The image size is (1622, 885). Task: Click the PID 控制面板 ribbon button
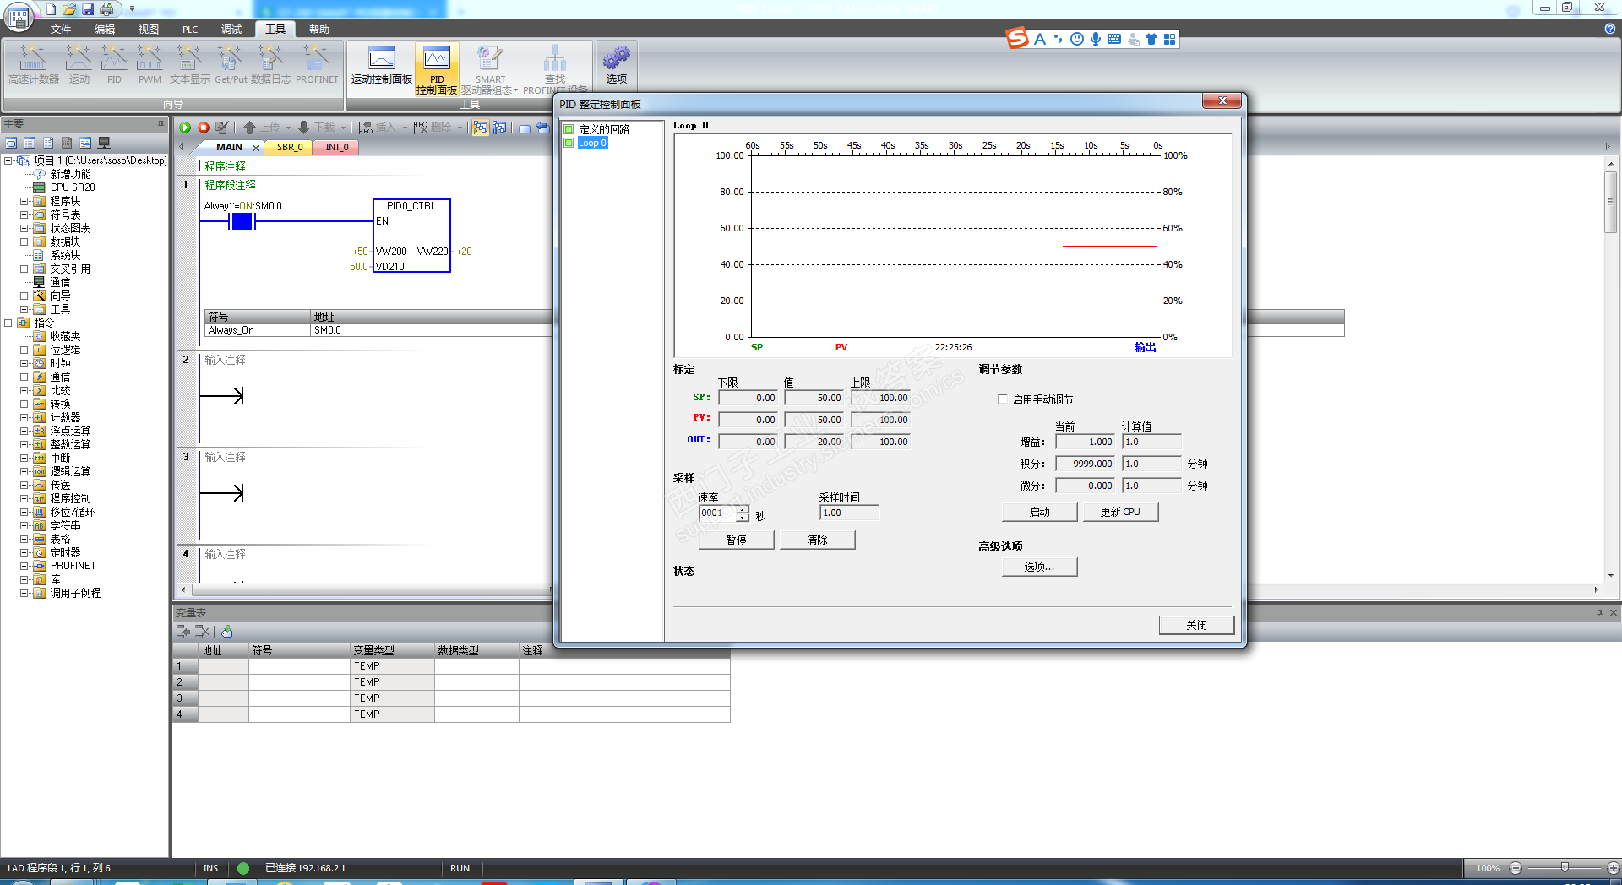tap(437, 69)
